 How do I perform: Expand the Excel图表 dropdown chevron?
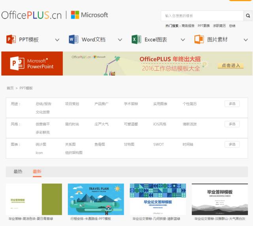(183, 40)
